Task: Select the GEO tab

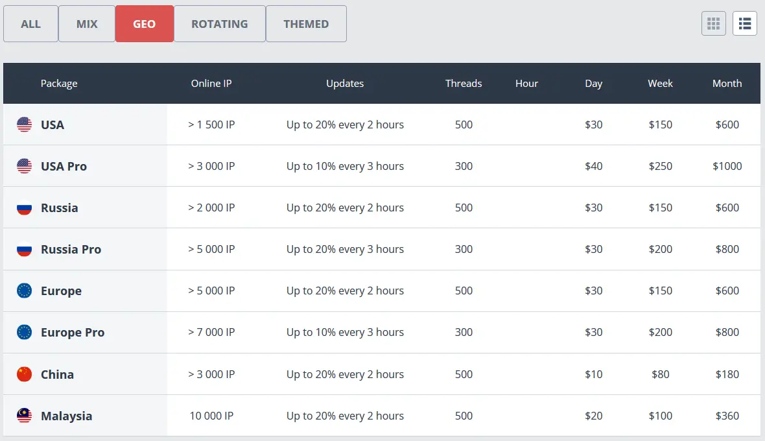Action: pos(145,24)
